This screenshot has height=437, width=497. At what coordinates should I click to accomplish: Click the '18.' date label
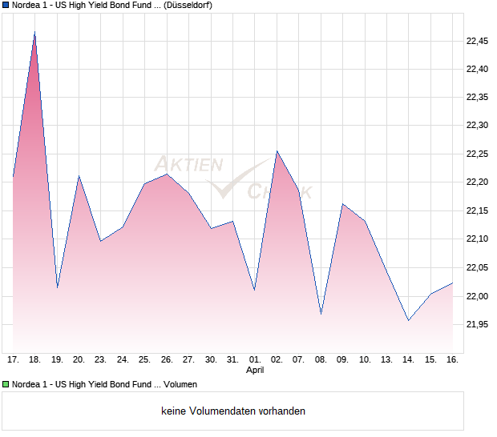(34, 360)
